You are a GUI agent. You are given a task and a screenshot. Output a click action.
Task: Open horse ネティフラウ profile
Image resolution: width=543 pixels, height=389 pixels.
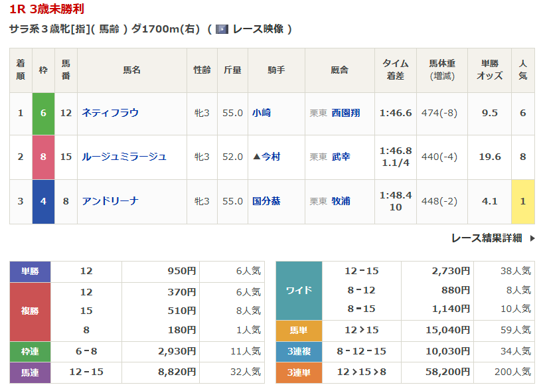point(110,113)
